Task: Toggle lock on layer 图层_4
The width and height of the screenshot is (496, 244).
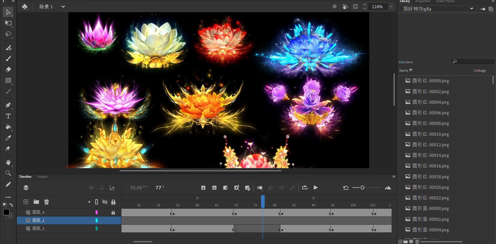Action: coord(113,213)
